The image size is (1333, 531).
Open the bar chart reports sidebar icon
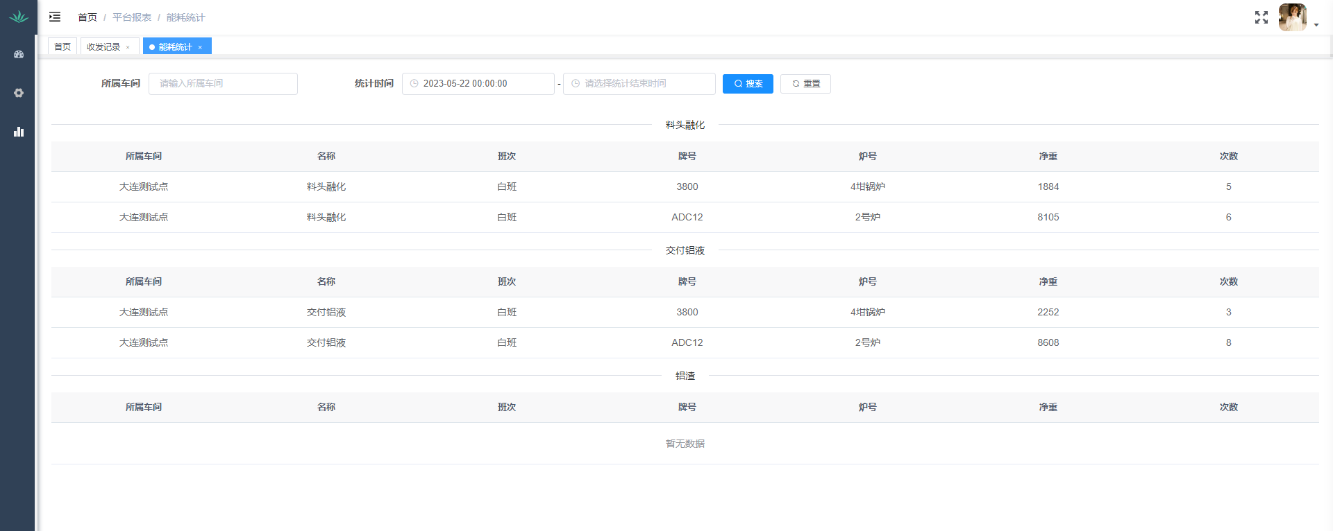pos(19,132)
